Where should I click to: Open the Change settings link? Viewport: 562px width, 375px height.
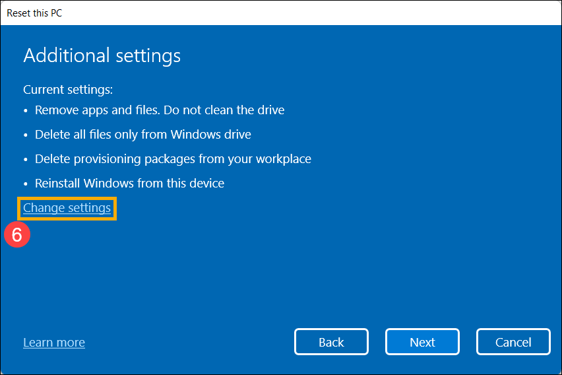click(67, 208)
